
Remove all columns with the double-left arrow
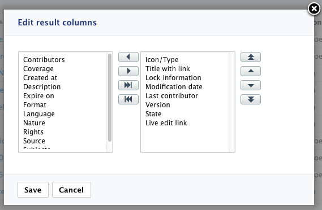[128, 99]
